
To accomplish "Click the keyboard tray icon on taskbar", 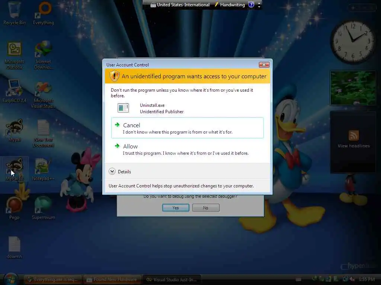I will coord(299,279).
